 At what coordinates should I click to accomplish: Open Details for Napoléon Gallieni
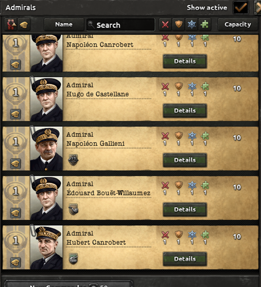click(x=185, y=160)
